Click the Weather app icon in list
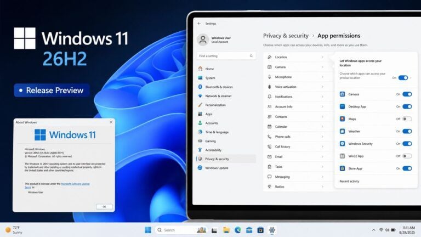Viewport: 421px width, 237px height. (342, 131)
